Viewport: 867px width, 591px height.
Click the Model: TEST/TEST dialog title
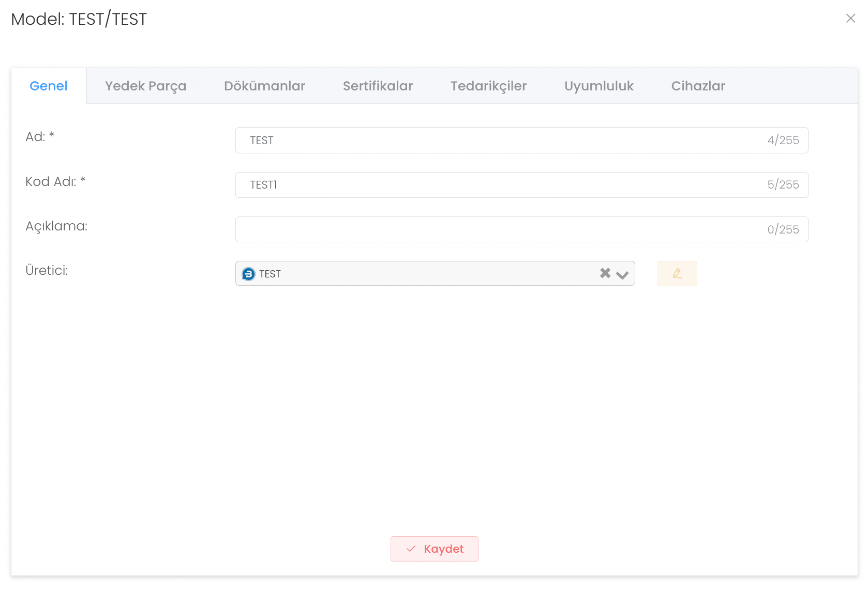[79, 19]
